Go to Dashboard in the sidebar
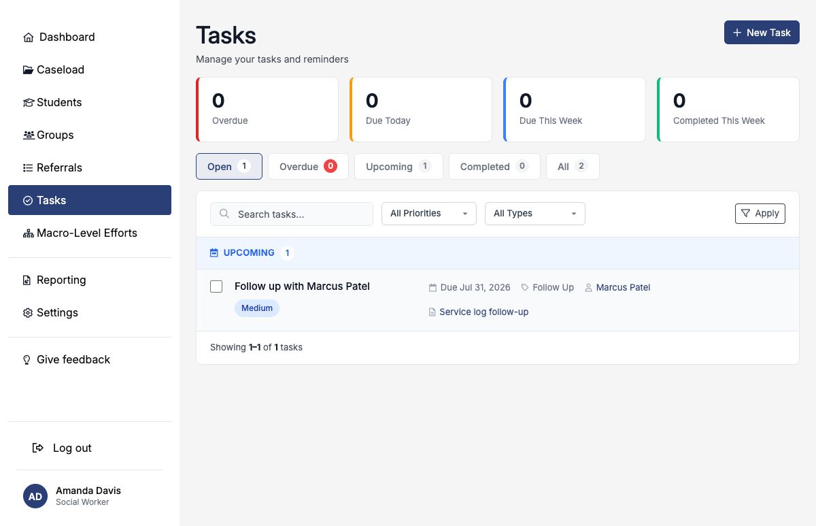 pyautogui.click(x=90, y=37)
